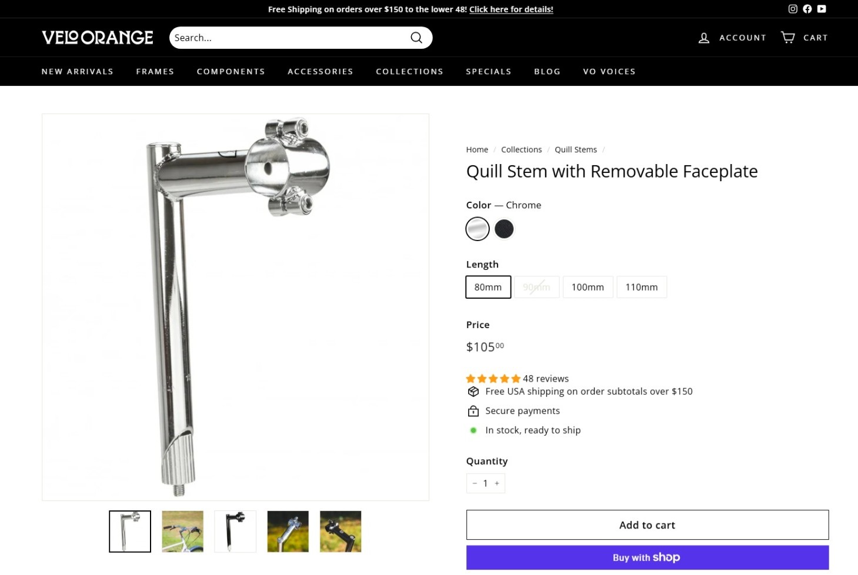Follow the 'Click here for details' link

coord(511,9)
